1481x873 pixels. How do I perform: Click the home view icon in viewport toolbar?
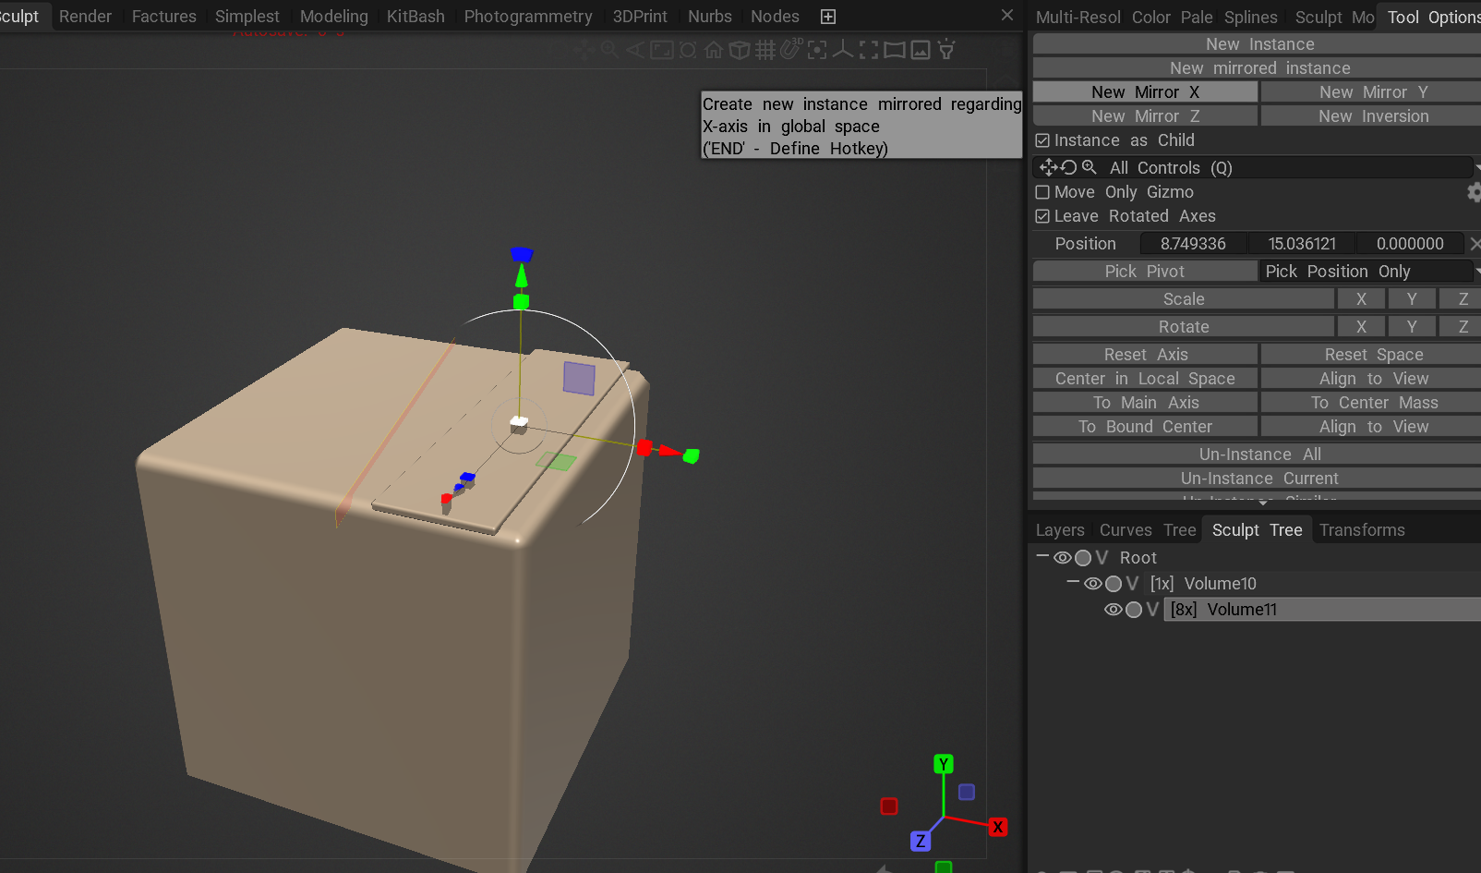pyautogui.click(x=714, y=50)
